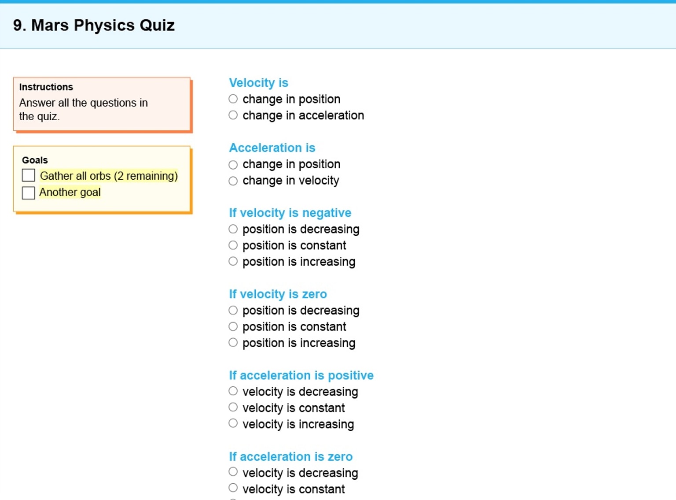Choose 'velocity is decreasing' for positive acceleration

[x=233, y=391]
